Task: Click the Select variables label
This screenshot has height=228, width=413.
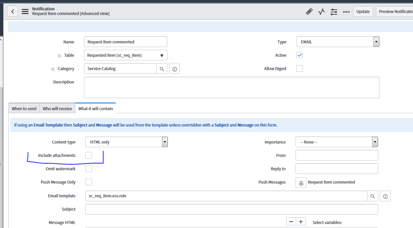Action: (327, 223)
